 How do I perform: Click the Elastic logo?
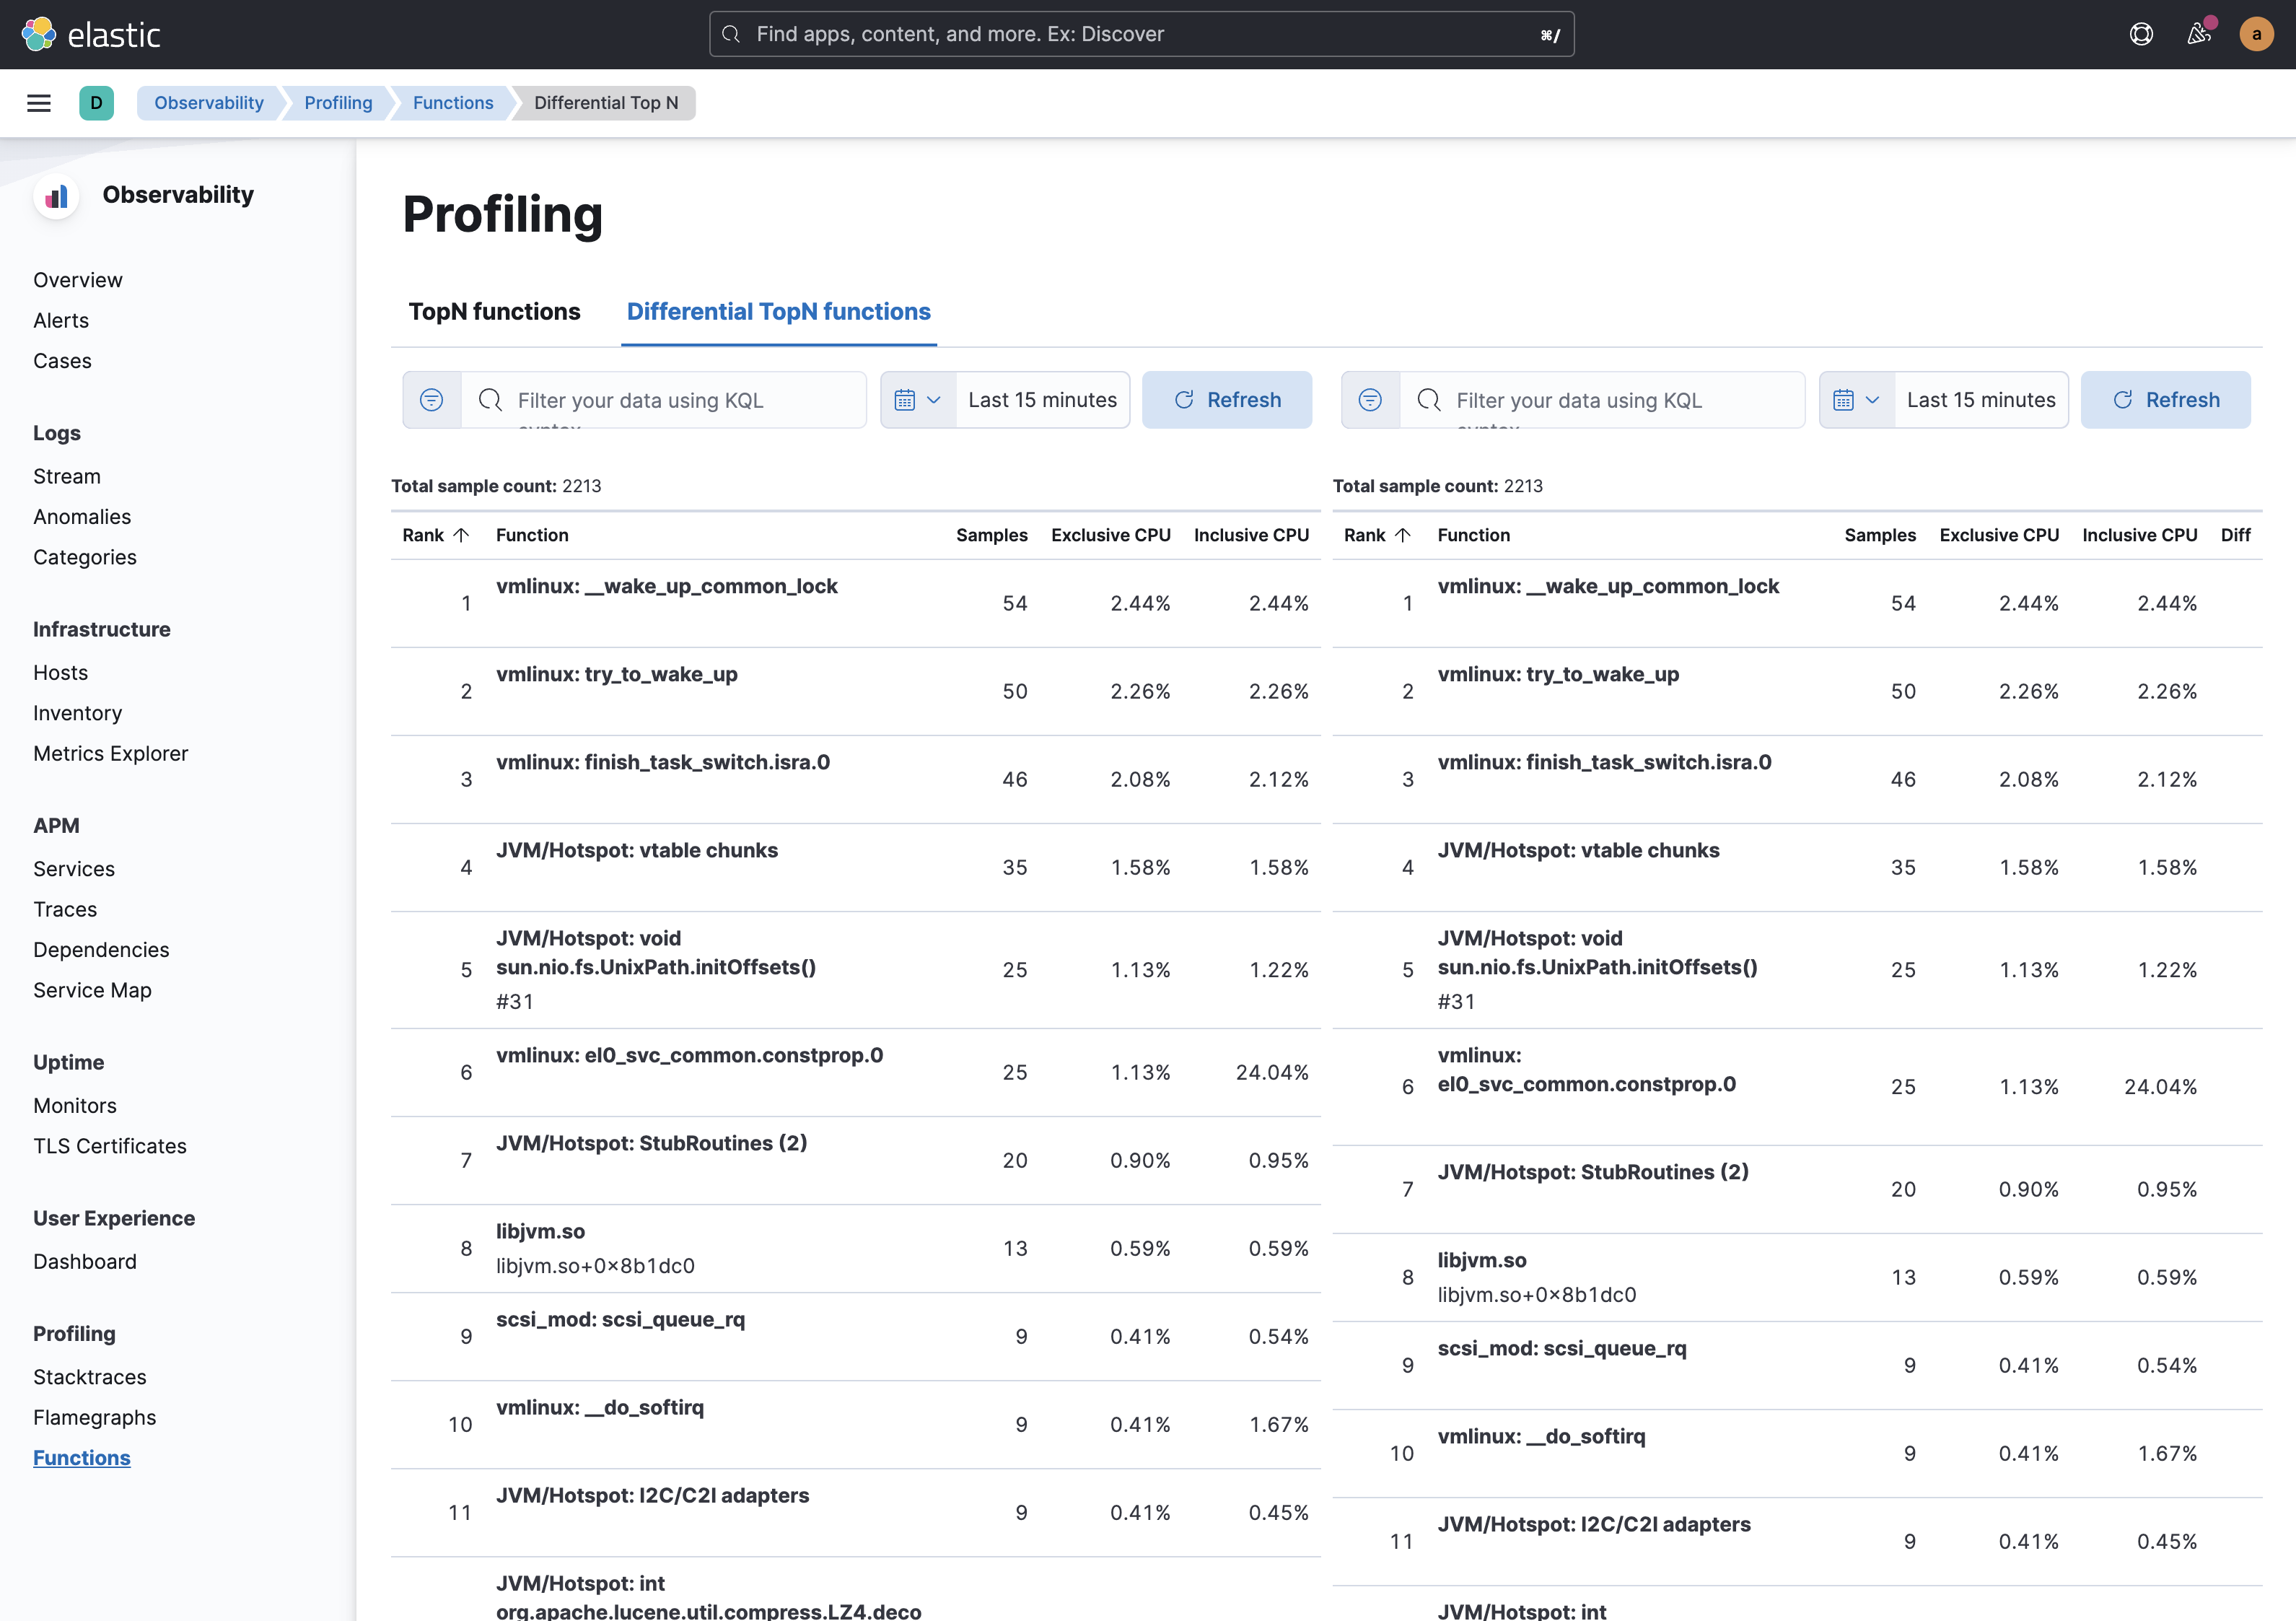[x=91, y=34]
